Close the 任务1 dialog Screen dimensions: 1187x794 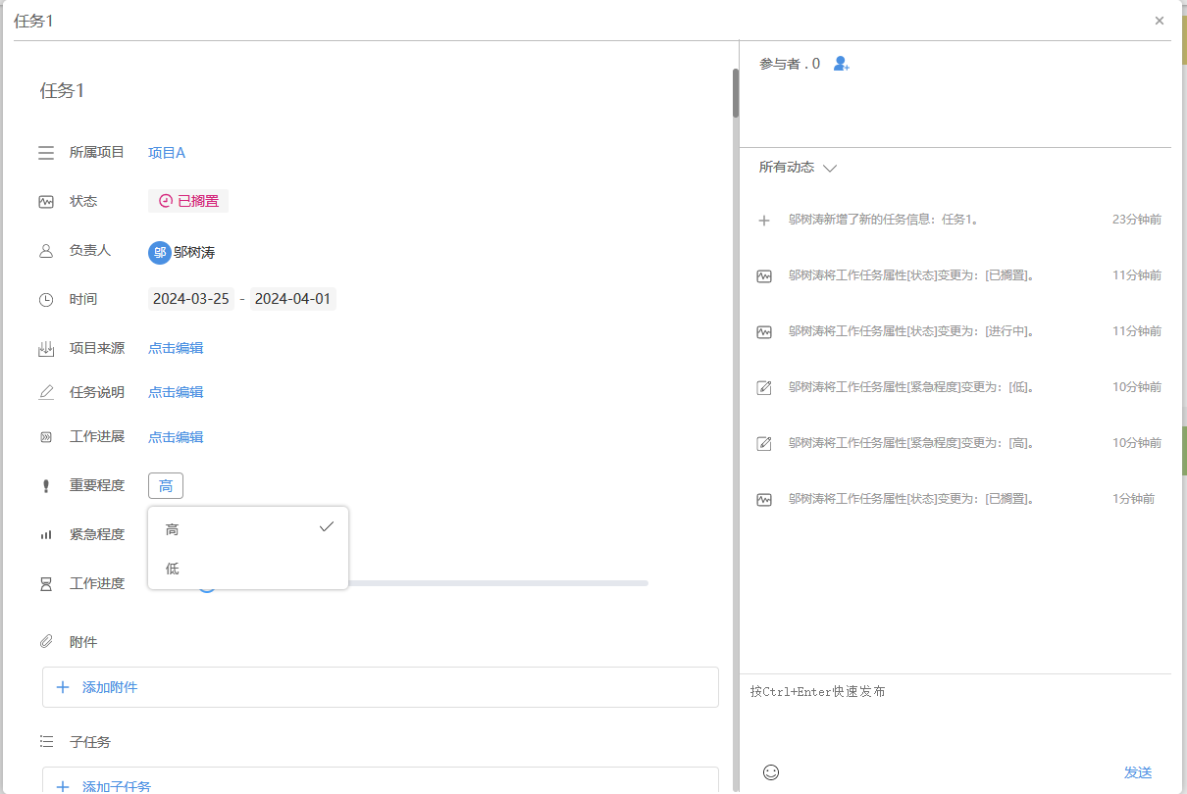(1160, 21)
